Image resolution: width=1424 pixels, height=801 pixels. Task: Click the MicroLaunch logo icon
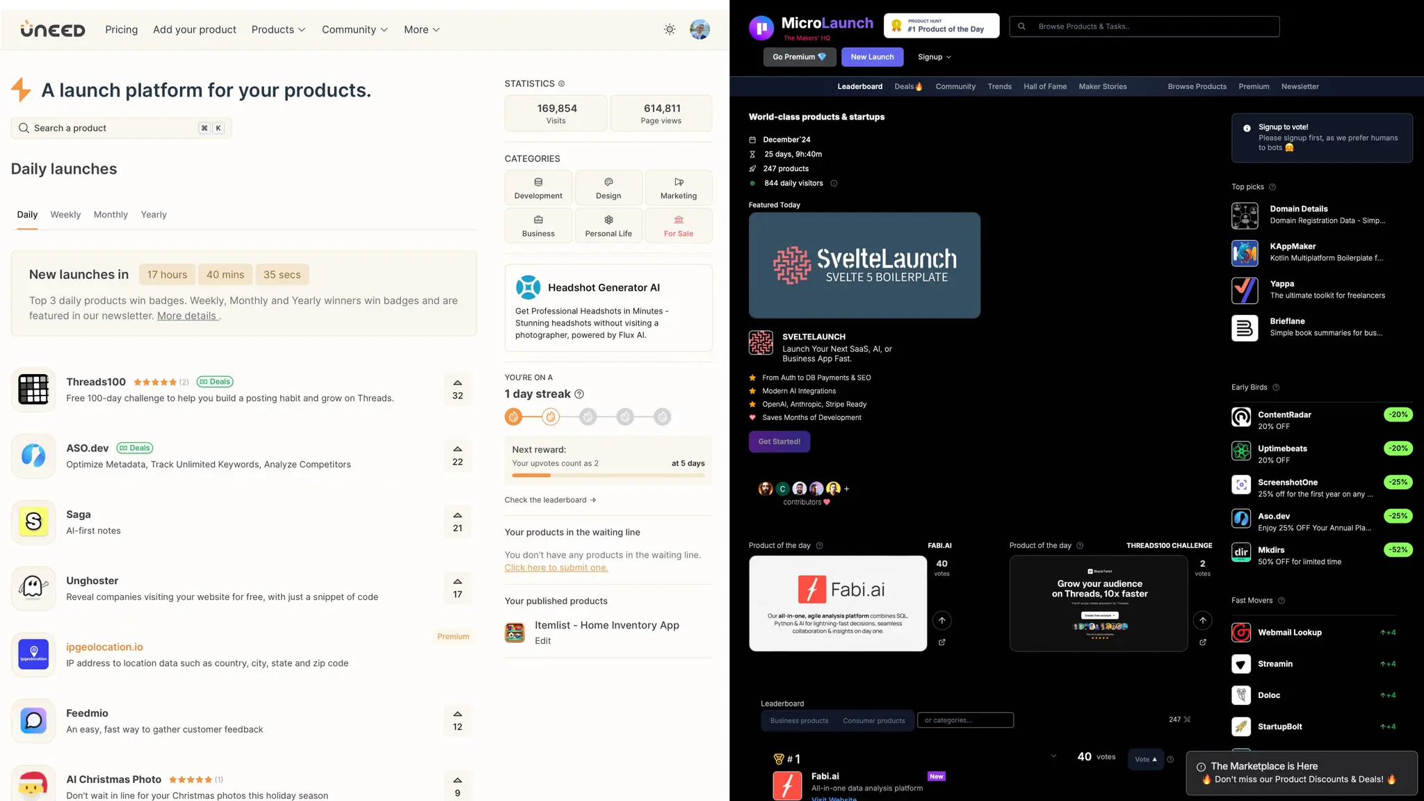click(761, 28)
